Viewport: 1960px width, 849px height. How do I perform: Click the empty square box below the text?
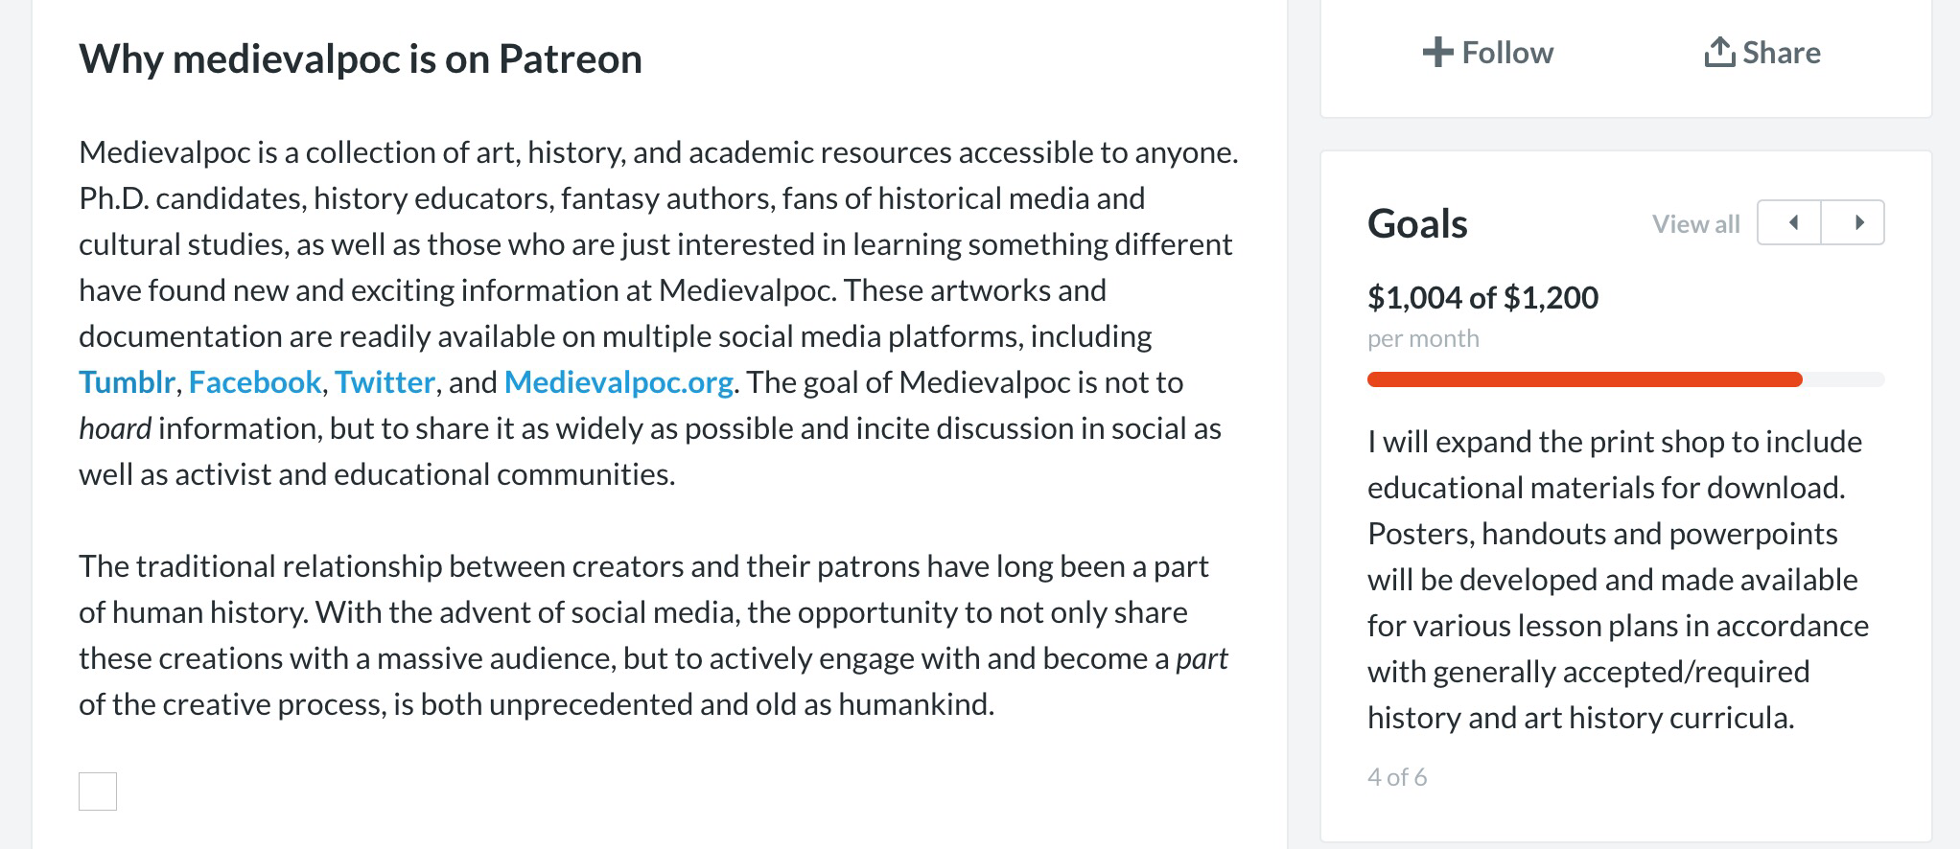coord(98,792)
